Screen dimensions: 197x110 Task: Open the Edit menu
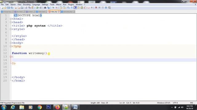(7, 5)
